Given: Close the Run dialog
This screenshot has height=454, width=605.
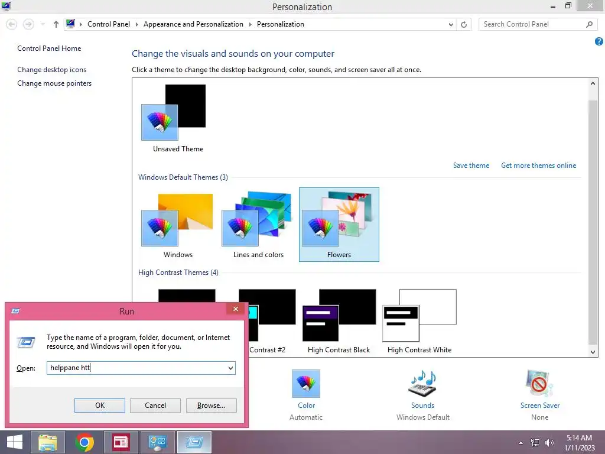Looking at the screenshot, I should tap(236, 309).
